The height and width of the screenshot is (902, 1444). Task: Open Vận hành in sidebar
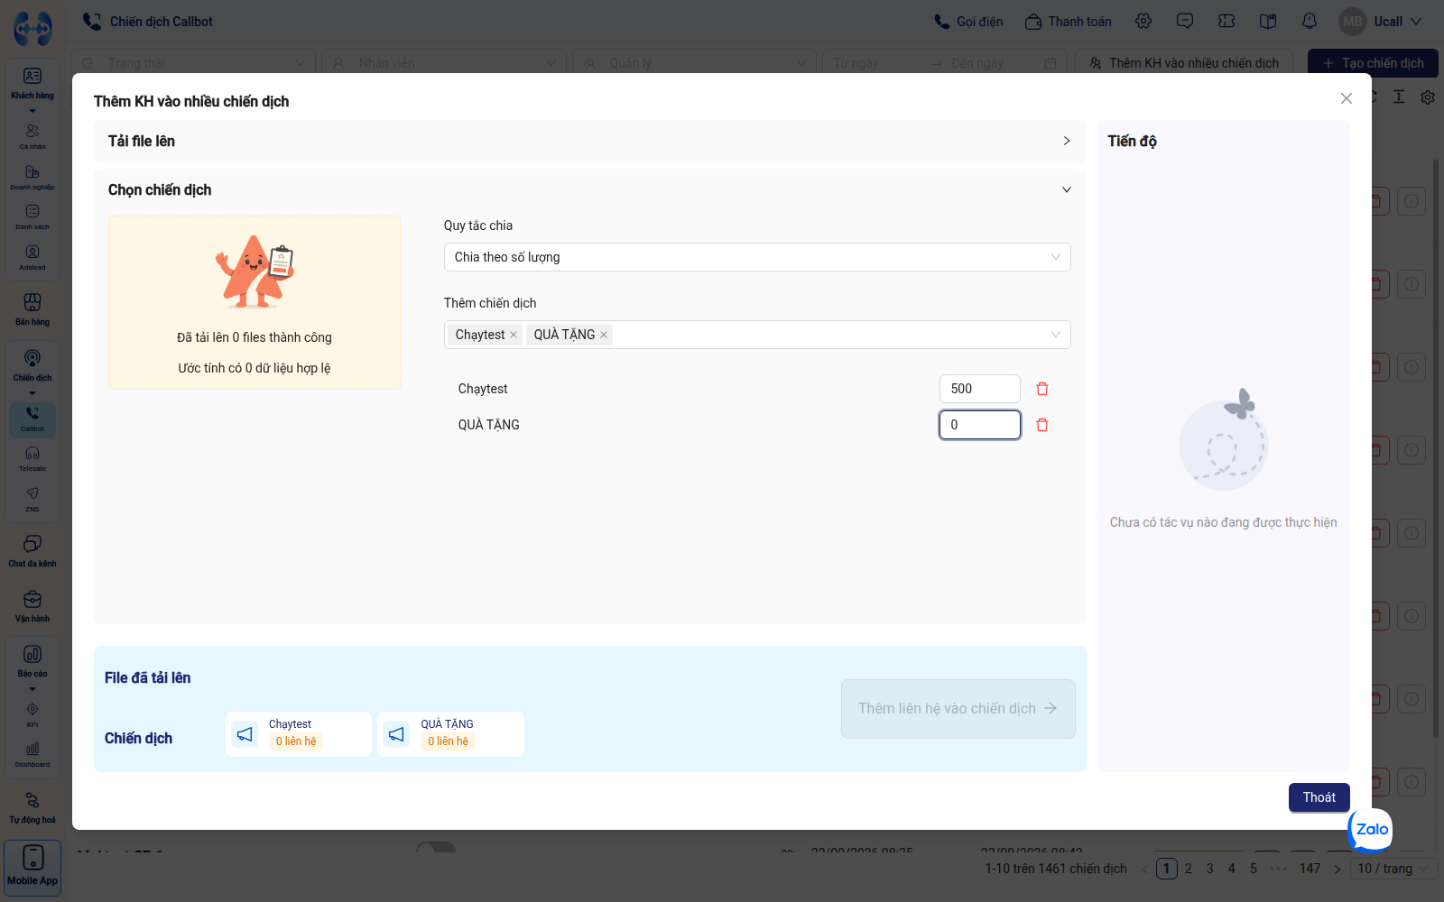point(32,606)
